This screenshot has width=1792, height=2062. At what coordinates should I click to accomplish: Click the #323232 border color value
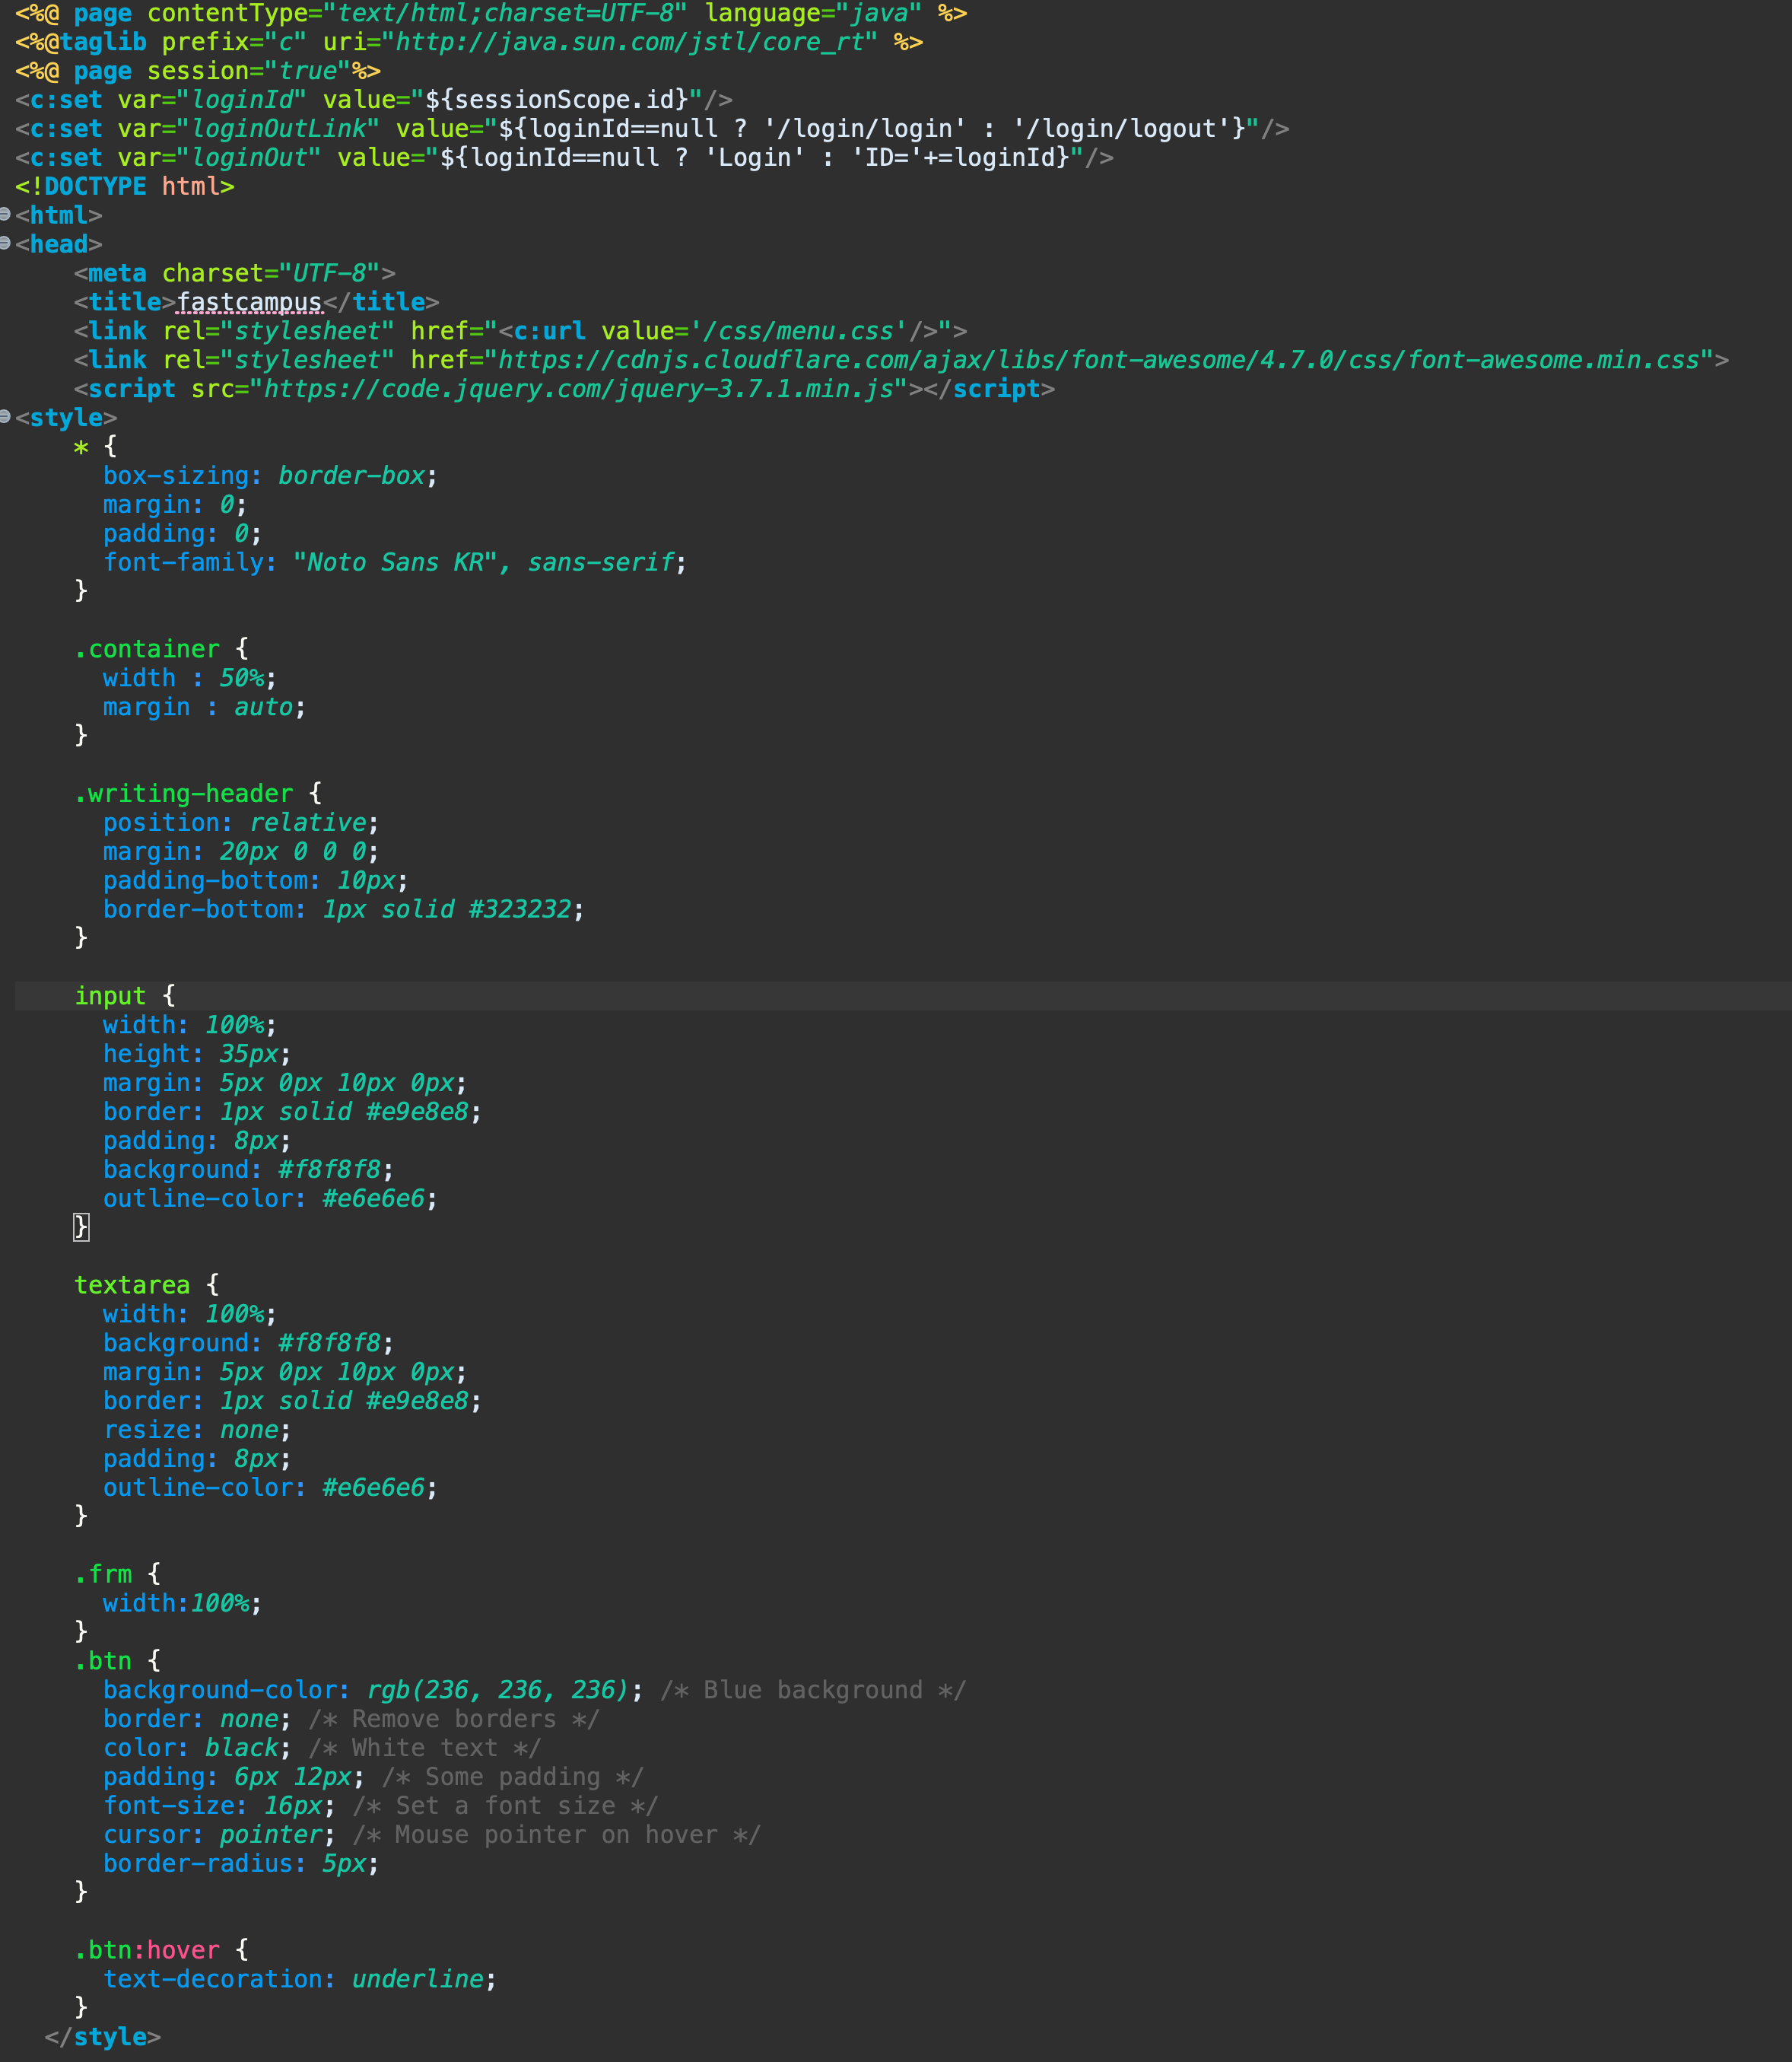pos(520,909)
